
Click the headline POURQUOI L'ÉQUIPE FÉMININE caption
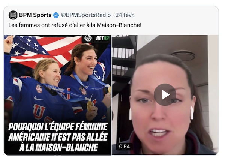click(x=58, y=137)
